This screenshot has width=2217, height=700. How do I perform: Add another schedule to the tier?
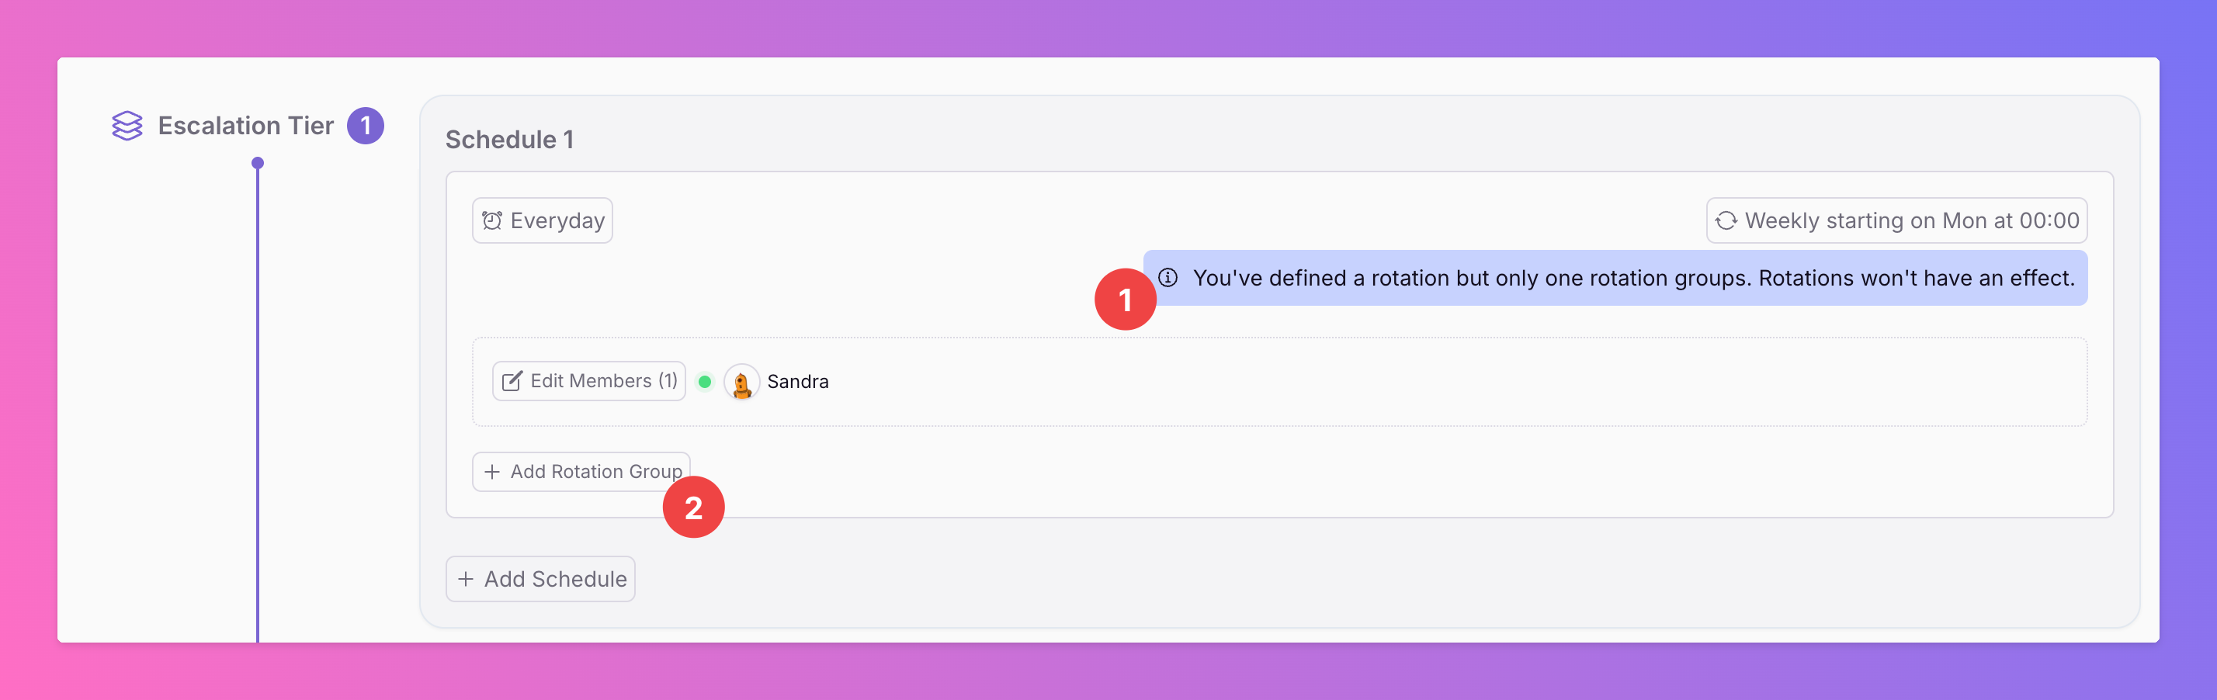pyautogui.click(x=540, y=579)
